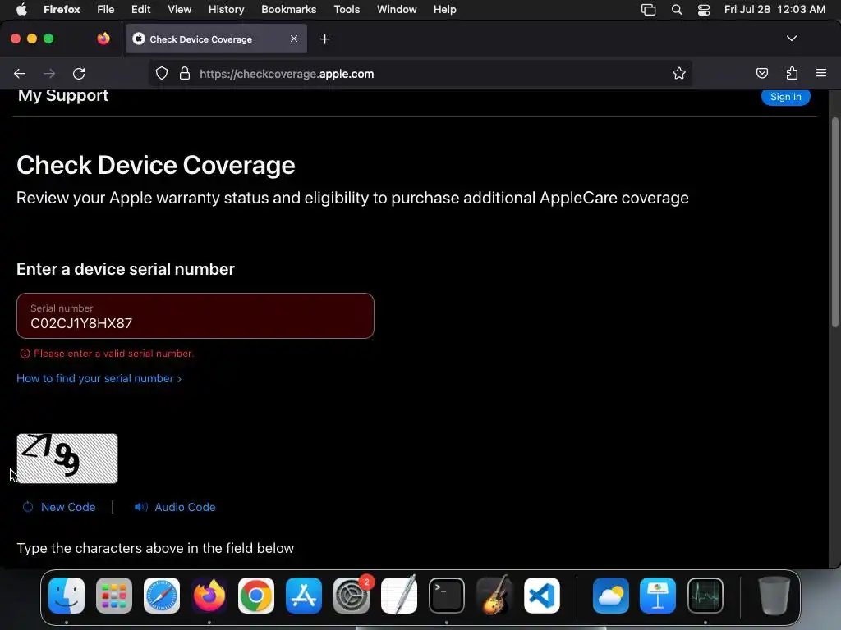
Task: Open Visual Studio Code from the Dock
Action: pos(542,596)
